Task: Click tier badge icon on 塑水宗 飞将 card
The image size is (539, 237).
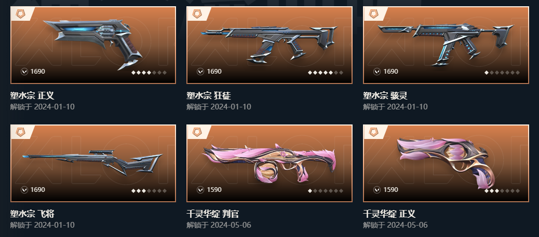Action: (x=20, y=132)
